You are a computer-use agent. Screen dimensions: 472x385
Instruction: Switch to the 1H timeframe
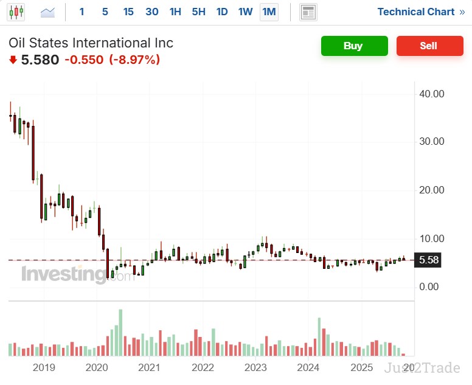(x=175, y=12)
